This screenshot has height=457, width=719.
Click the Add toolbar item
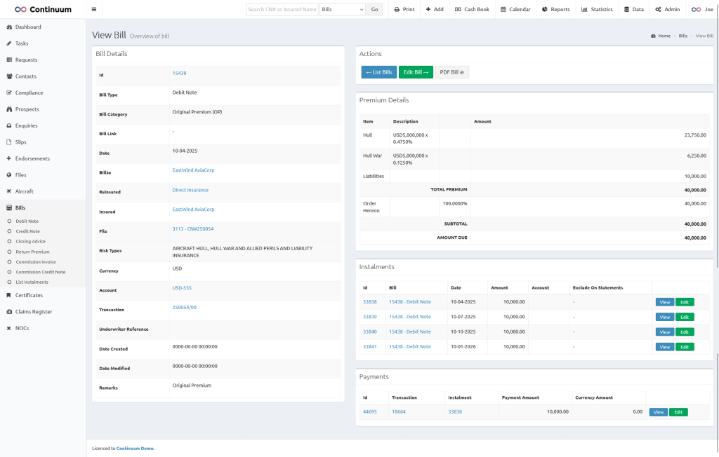tap(435, 9)
